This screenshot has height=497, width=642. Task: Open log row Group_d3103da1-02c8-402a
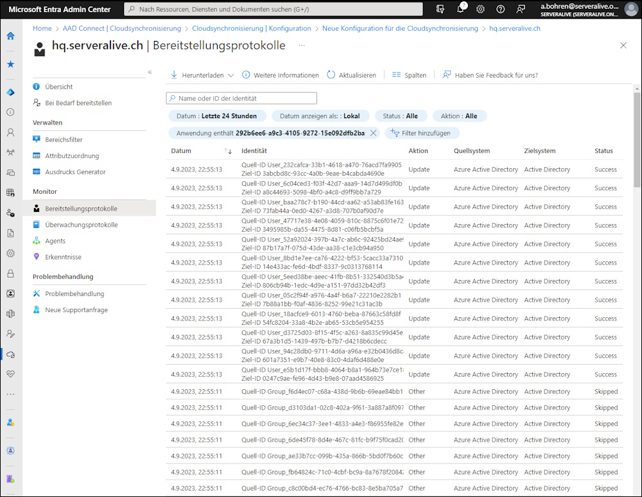pos(394,408)
